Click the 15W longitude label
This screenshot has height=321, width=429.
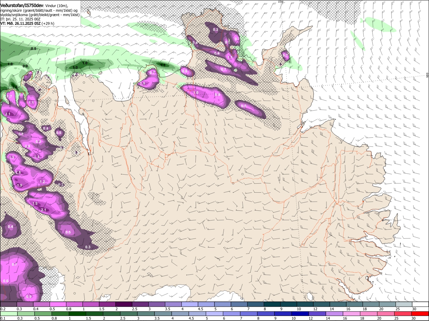click(281, 2)
